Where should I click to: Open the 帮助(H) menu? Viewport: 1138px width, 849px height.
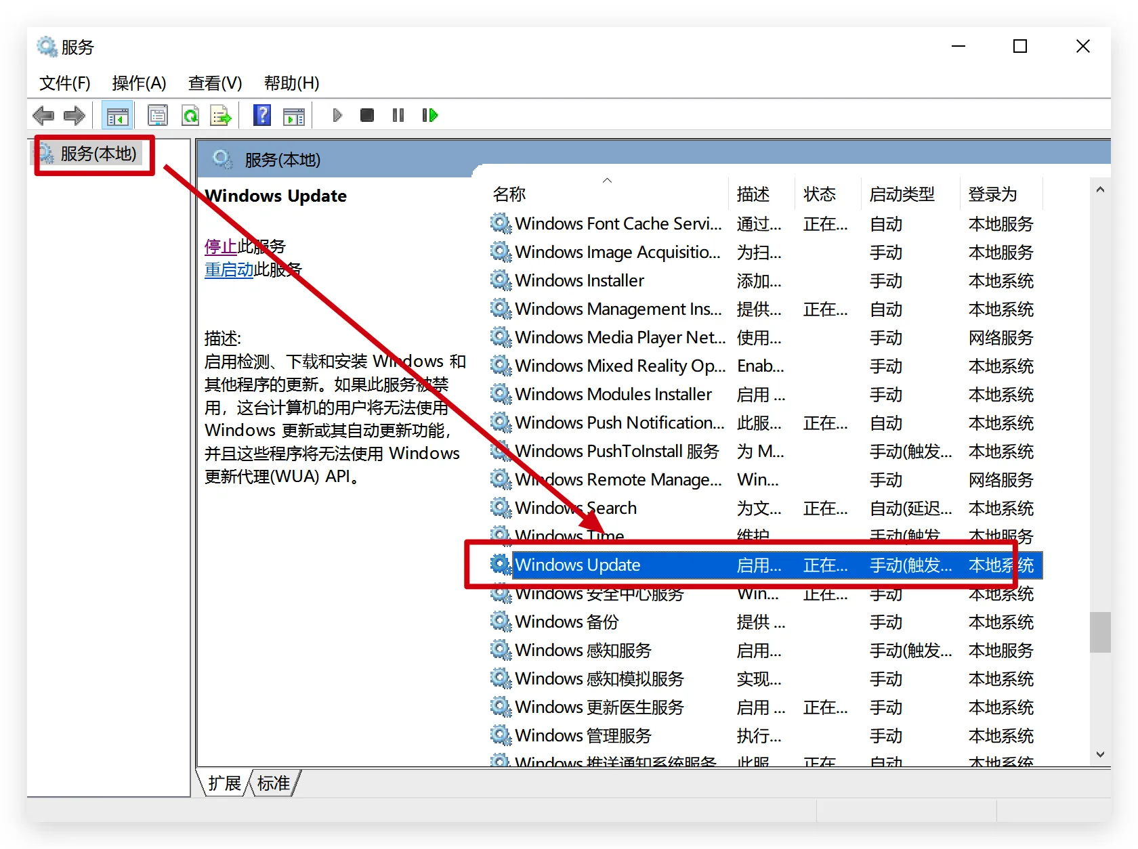(291, 83)
